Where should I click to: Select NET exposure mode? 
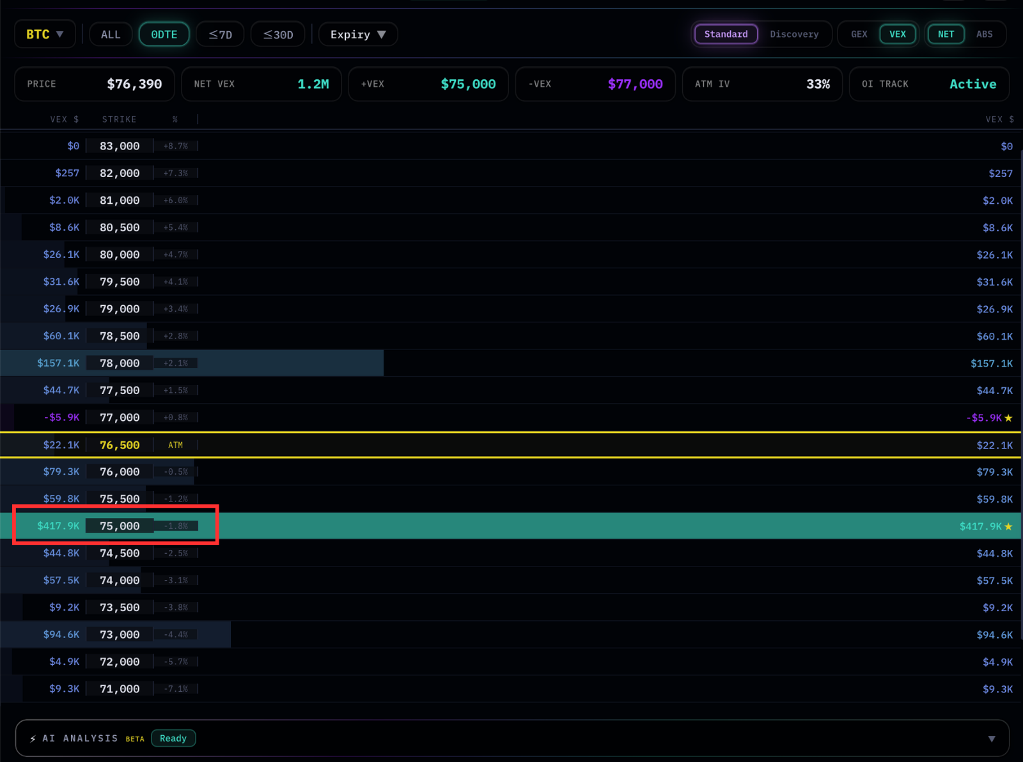[x=946, y=34]
